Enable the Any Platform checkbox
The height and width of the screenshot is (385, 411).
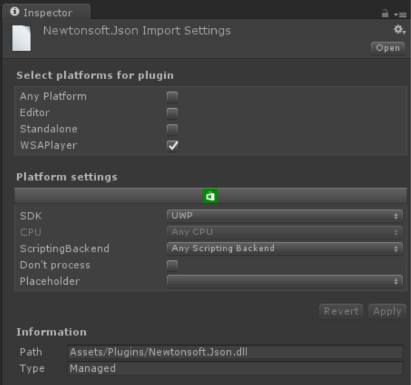click(173, 97)
